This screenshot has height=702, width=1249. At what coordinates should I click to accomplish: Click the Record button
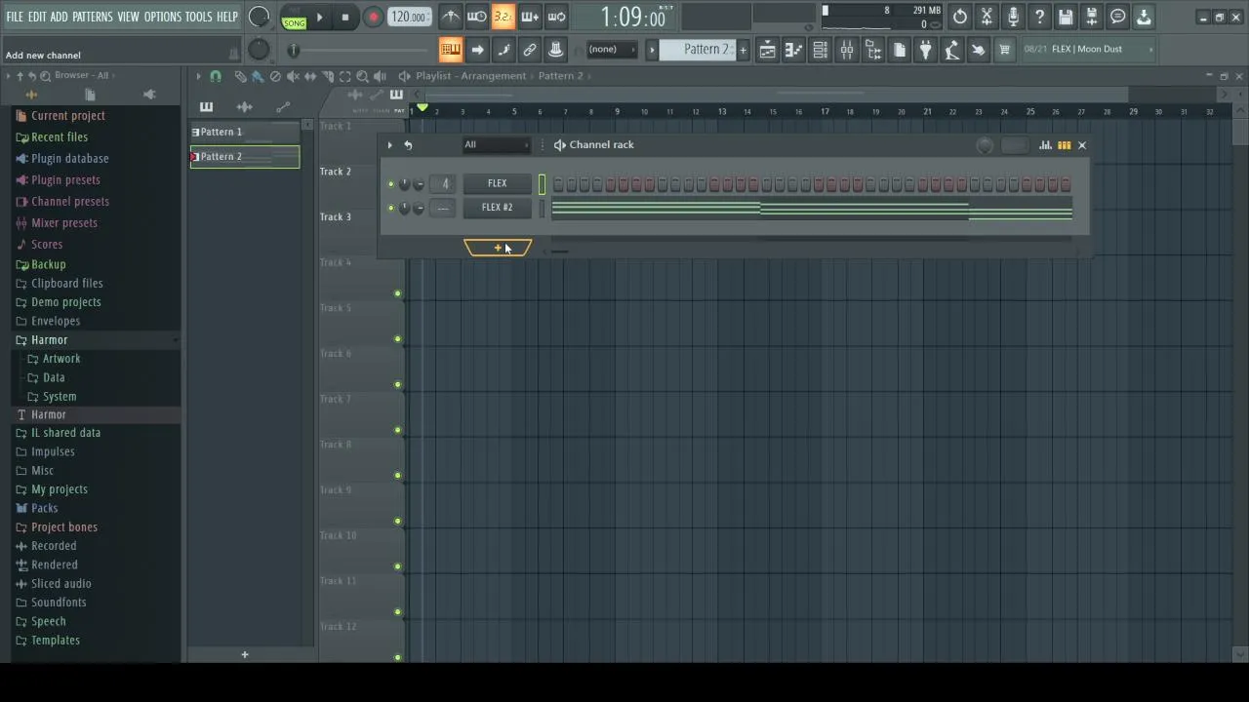click(x=373, y=18)
